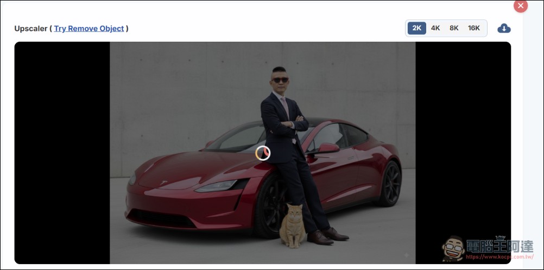Click the cloud download icon
This screenshot has height=270, width=544.
[x=504, y=28]
